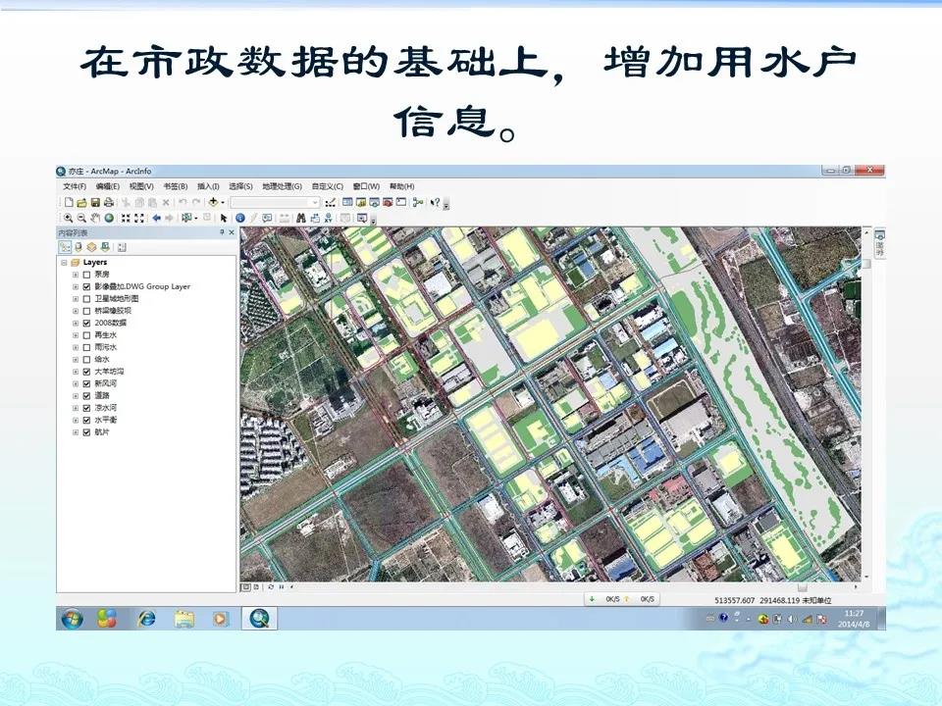The width and height of the screenshot is (942, 706).
Task: Expand the 影像叠加.DWG Group Layer node
Action: (76, 287)
